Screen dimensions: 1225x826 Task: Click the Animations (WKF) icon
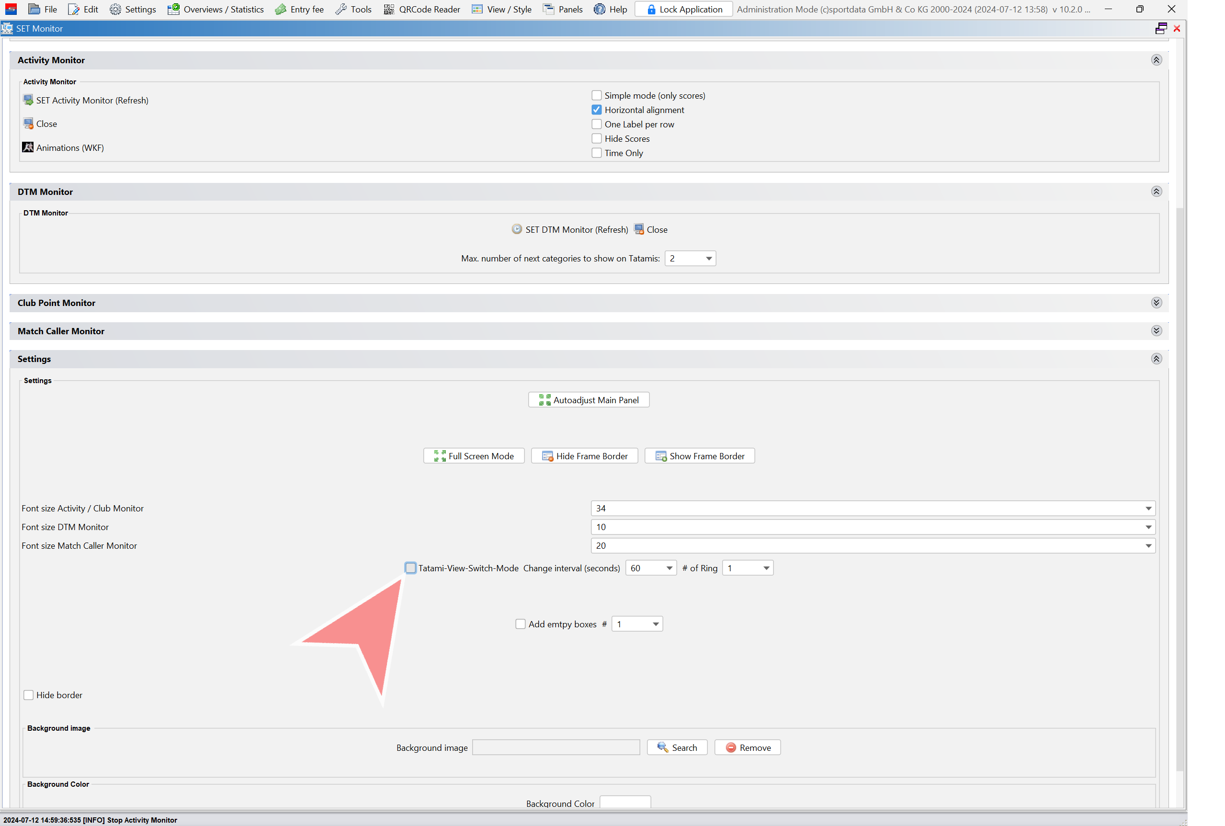pyautogui.click(x=28, y=147)
